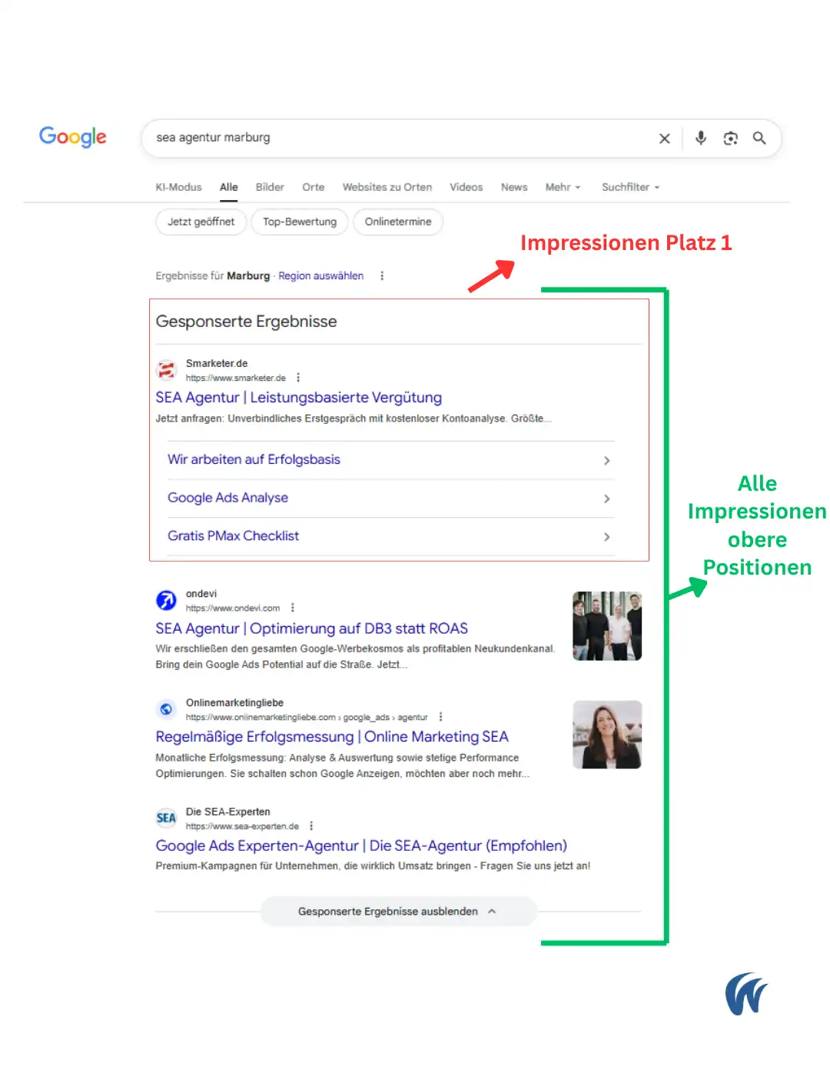Viewport: 830px width, 1077px height.
Task: Switch to the News tab
Action: pos(514,187)
